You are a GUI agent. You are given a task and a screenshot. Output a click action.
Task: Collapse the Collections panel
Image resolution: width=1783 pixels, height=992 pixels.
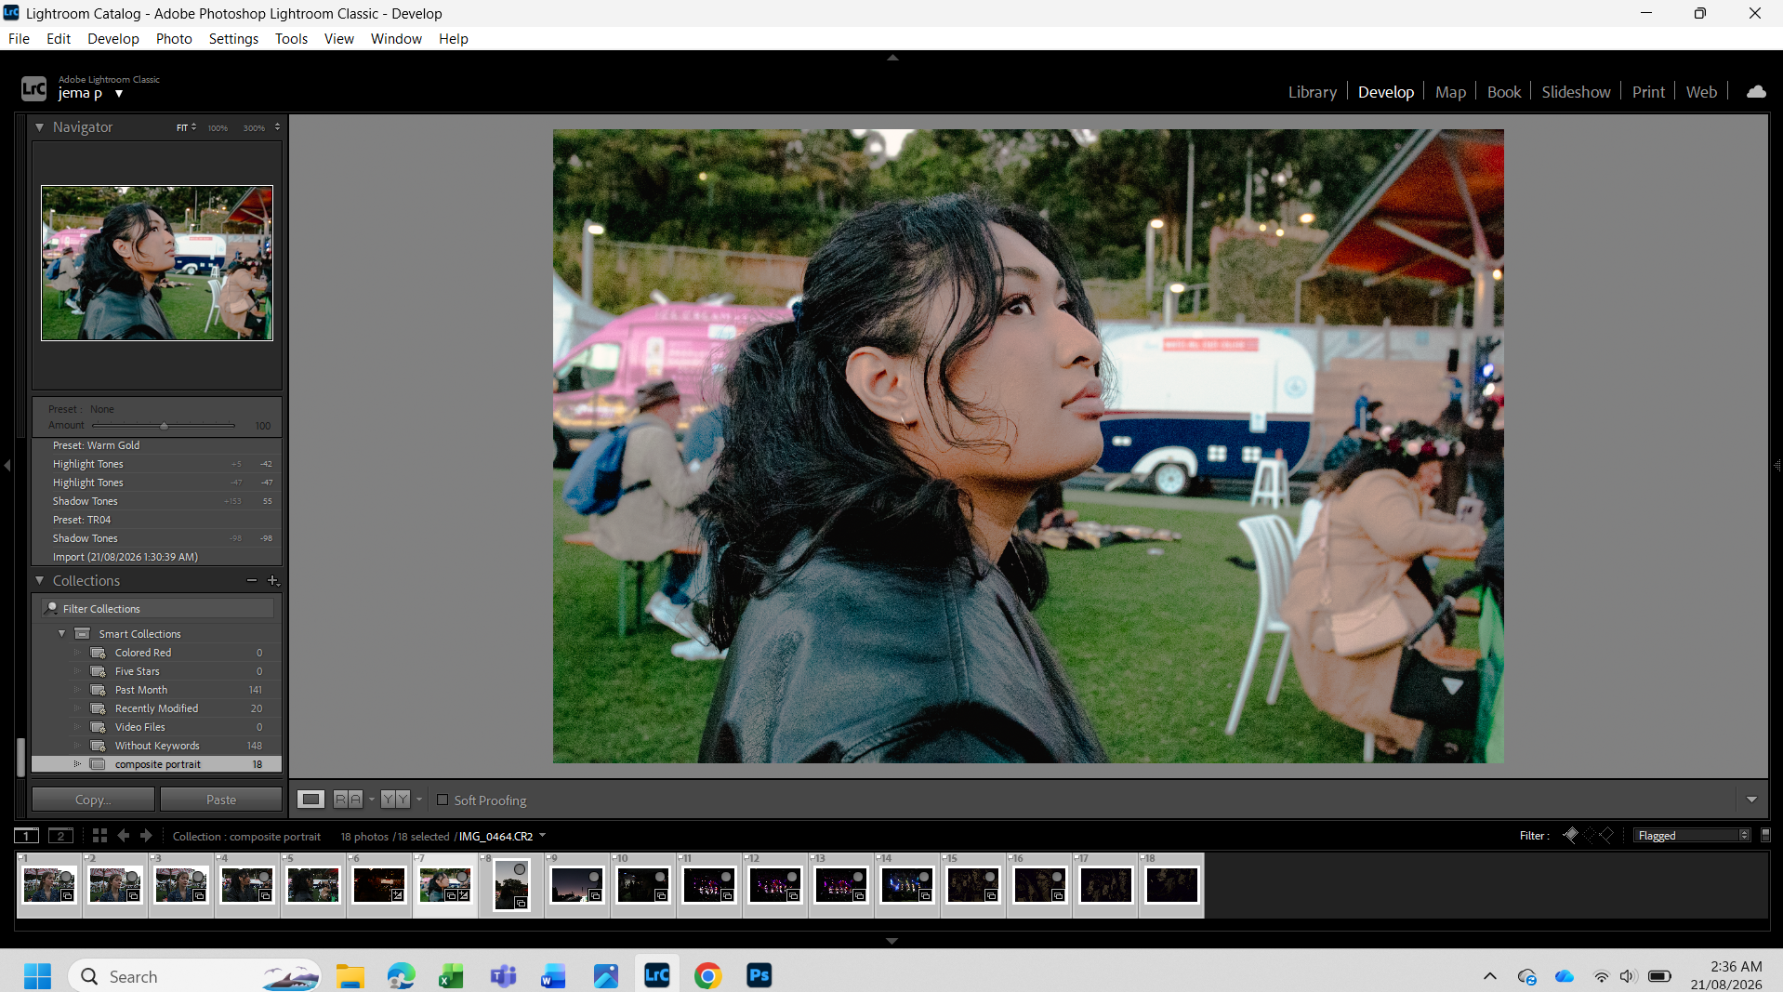[40, 580]
